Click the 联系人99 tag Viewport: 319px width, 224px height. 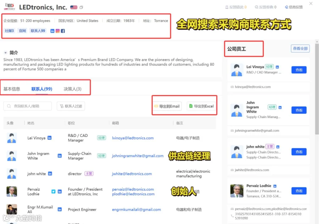click(x=38, y=31)
